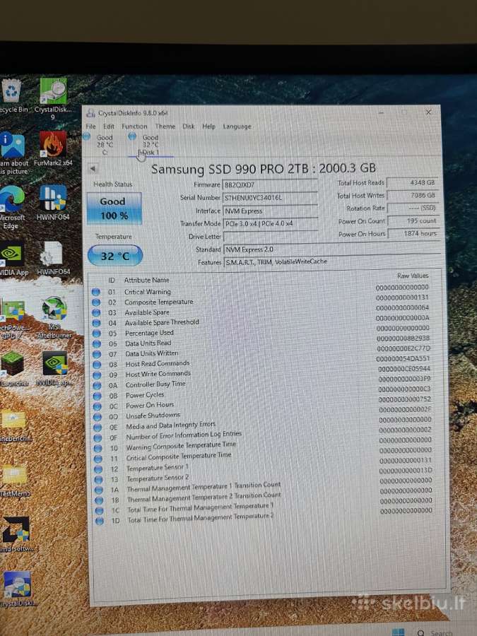This screenshot has height=636, width=477.
Task: Select Number of Error Information Log Entries row
Action: point(262,434)
